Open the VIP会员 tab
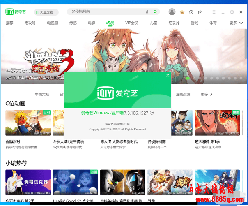The height and width of the screenshot is (206, 248). pyautogui.click(x=131, y=23)
